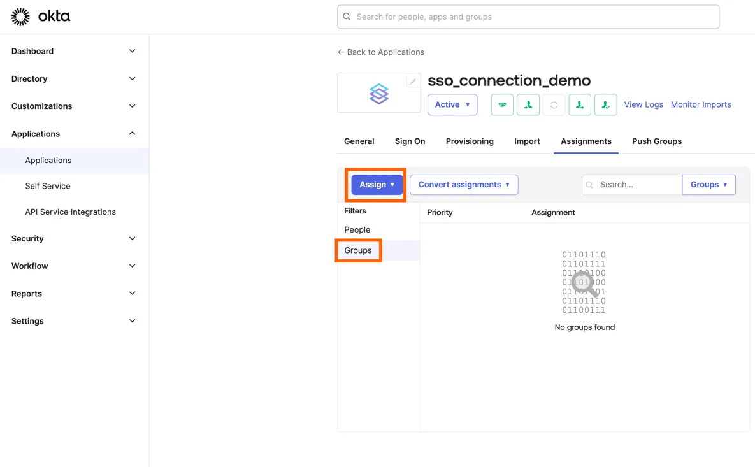Image resolution: width=755 pixels, height=467 pixels.
Task: Open the Convert assignments dropdown
Action: (464, 184)
